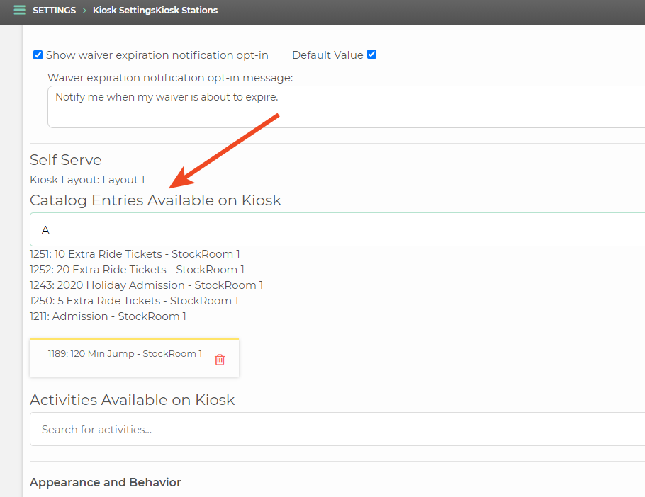Open the hamburger menu icon

19,11
